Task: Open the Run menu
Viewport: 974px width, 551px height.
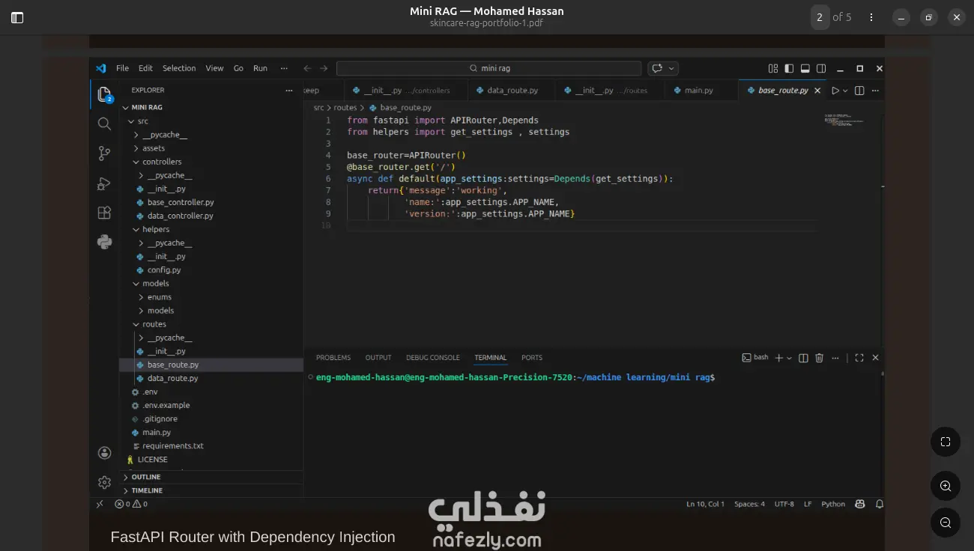Action: [x=260, y=68]
